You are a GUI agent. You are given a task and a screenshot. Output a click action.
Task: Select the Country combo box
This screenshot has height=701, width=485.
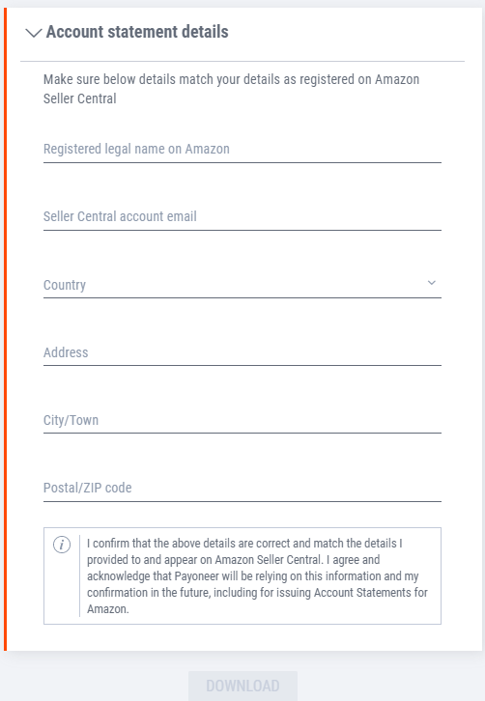[242, 285]
